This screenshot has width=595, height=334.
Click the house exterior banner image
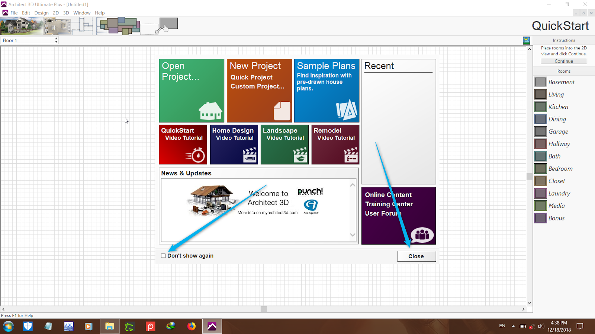[22, 26]
